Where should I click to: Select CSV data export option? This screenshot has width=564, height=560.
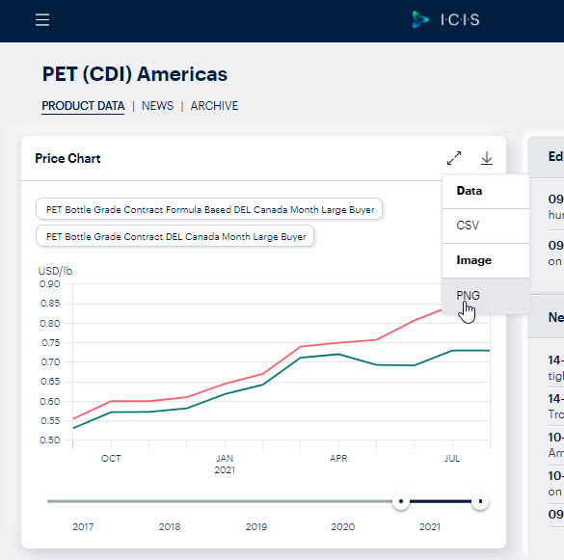486,226
